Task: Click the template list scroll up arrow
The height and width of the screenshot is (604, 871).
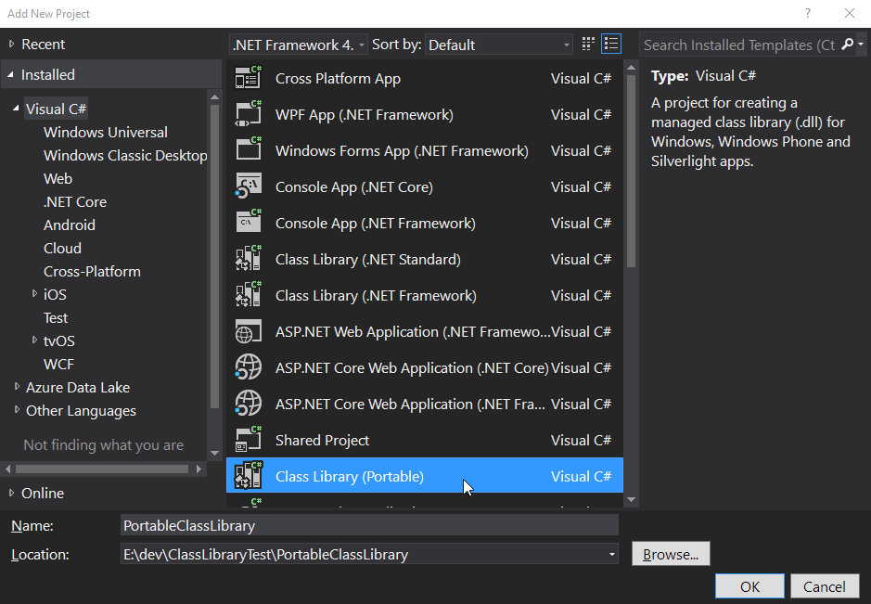Action: [x=631, y=68]
